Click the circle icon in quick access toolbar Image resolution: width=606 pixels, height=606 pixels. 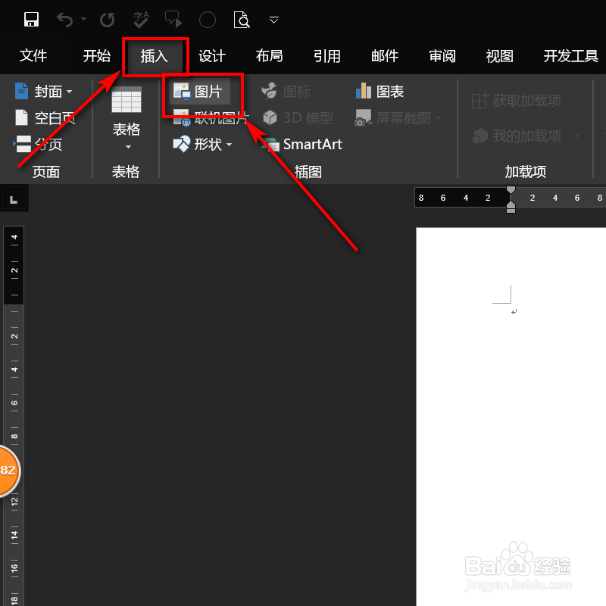pos(207,20)
